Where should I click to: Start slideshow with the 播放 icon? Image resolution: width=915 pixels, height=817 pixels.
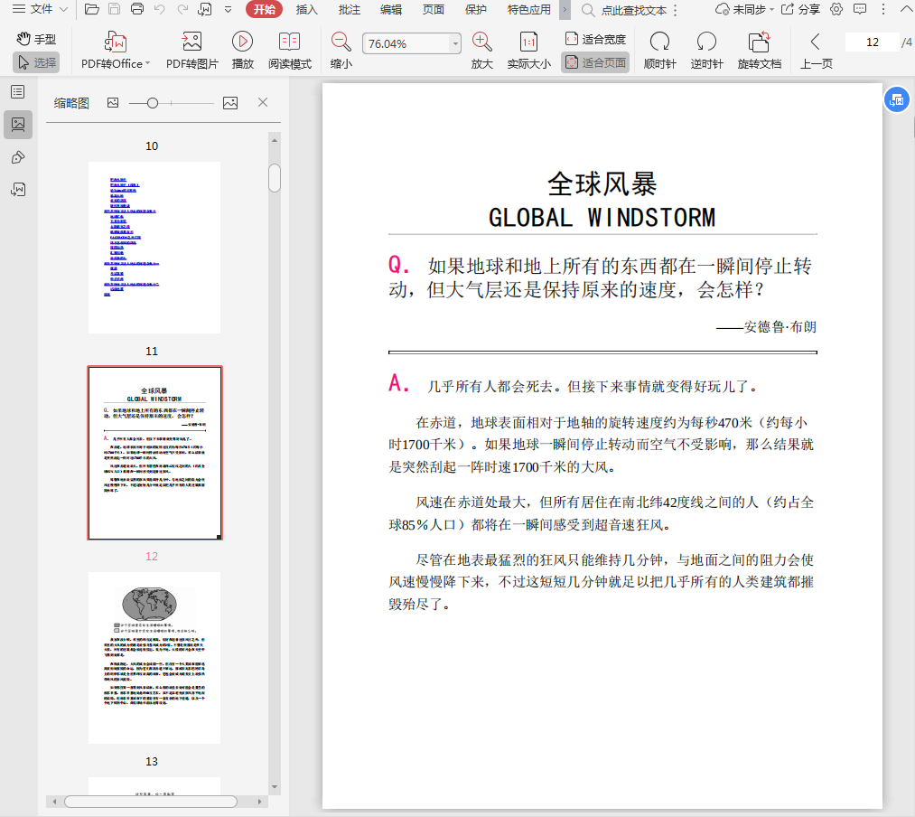tap(242, 42)
